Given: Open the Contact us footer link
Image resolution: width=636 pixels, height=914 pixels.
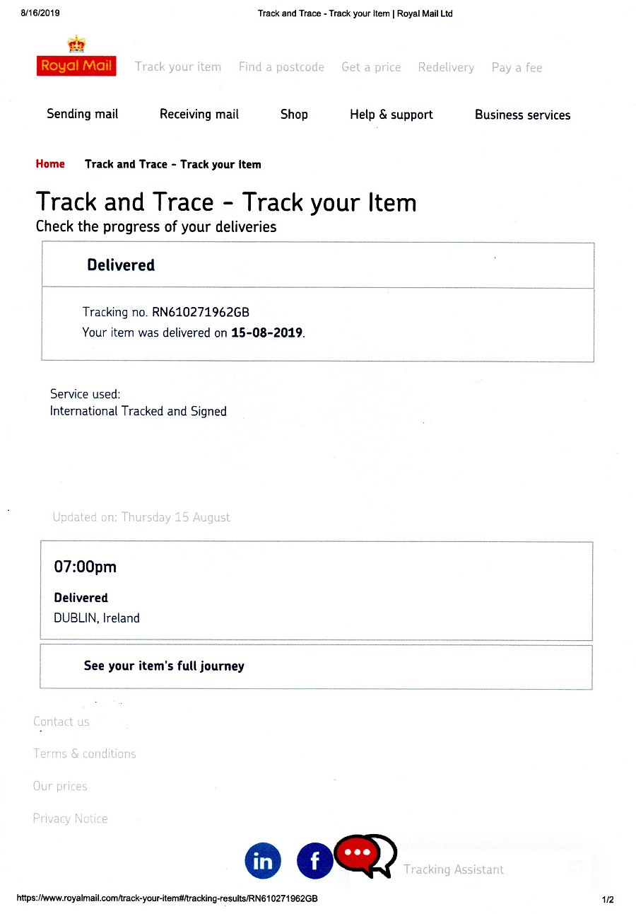Looking at the screenshot, I should pyautogui.click(x=61, y=722).
